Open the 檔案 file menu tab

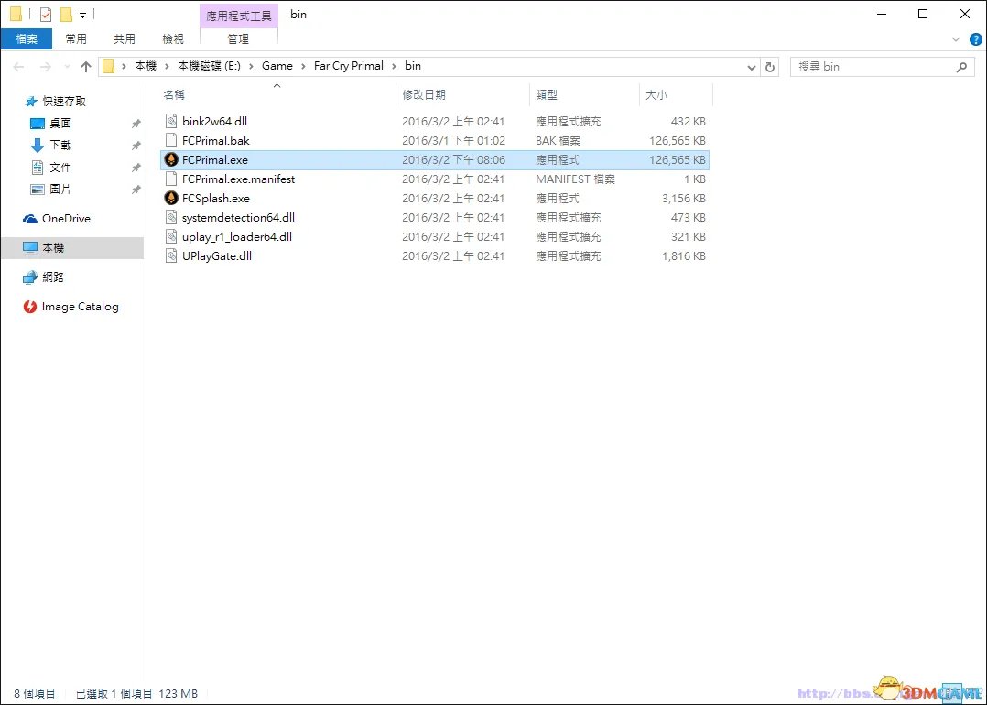27,38
